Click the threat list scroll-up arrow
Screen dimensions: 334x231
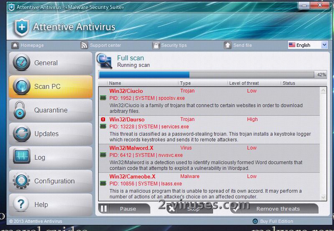323,91
